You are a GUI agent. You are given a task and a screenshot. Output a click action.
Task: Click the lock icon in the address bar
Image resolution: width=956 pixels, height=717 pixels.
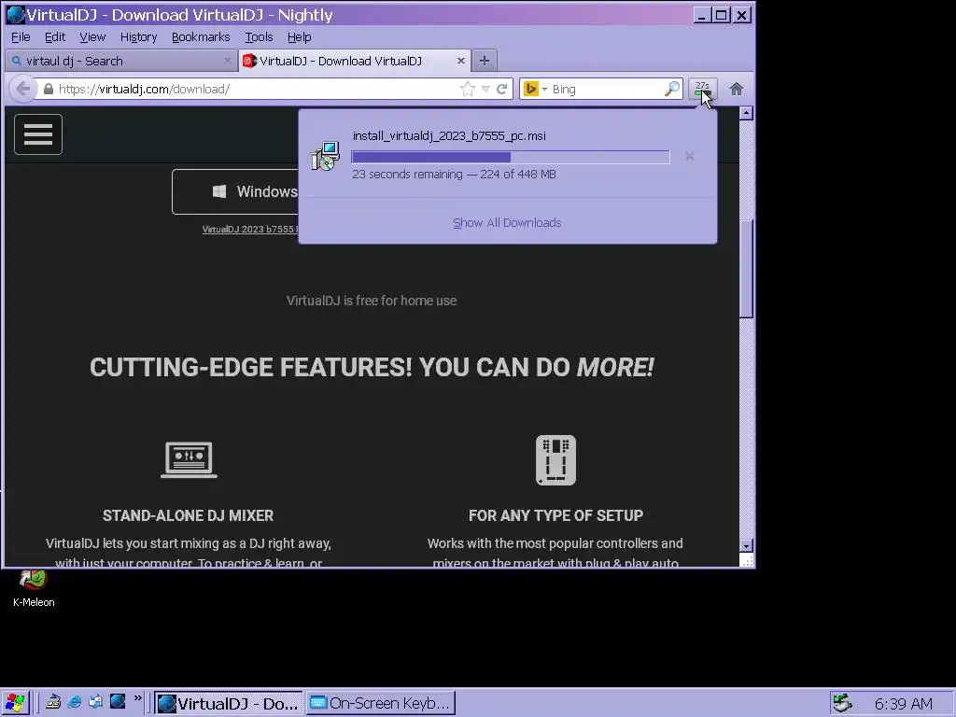(x=49, y=89)
